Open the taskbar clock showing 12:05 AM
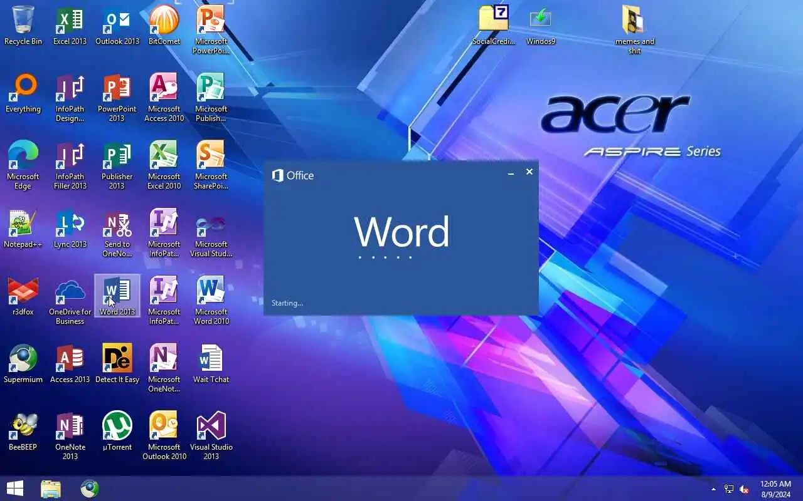 pos(775,489)
